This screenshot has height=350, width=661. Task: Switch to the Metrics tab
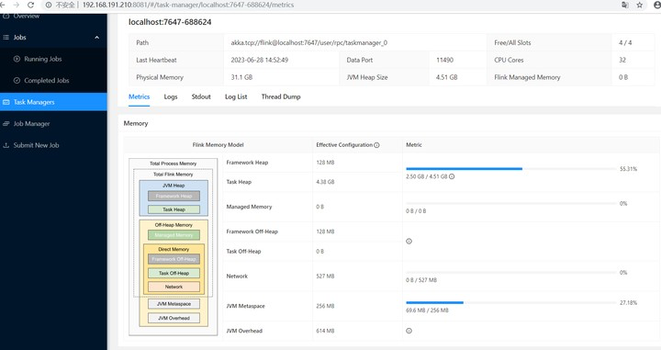[140, 96]
